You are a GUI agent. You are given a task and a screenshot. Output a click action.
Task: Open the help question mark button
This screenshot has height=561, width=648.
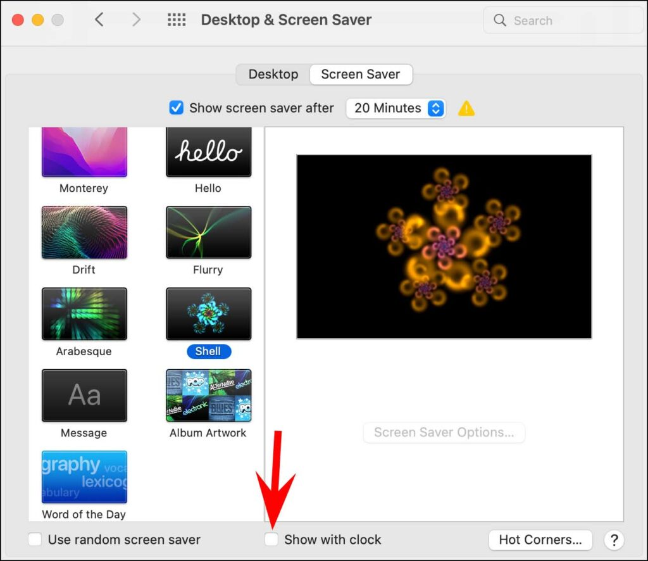[614, 540]
